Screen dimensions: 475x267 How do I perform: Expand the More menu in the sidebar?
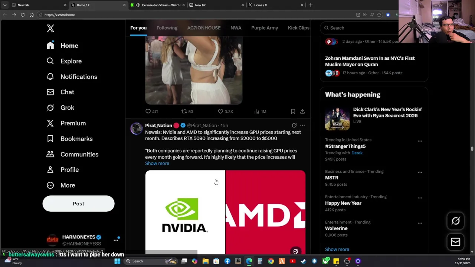(60, 185)
